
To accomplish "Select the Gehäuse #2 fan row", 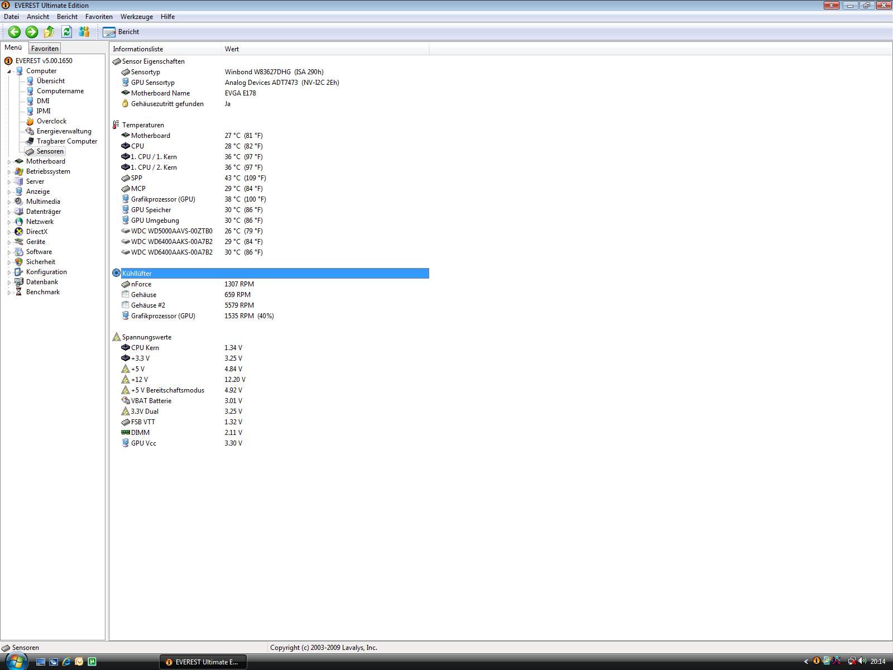I will [270, 305].
